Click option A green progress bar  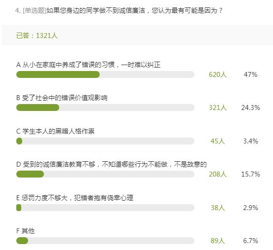[58, 74]
